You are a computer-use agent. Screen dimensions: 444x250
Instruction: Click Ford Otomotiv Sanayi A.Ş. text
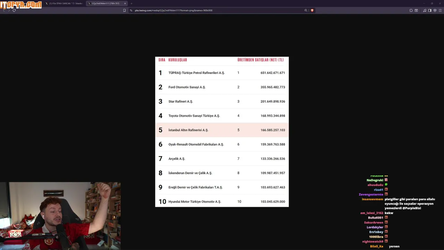pos(187,87)
